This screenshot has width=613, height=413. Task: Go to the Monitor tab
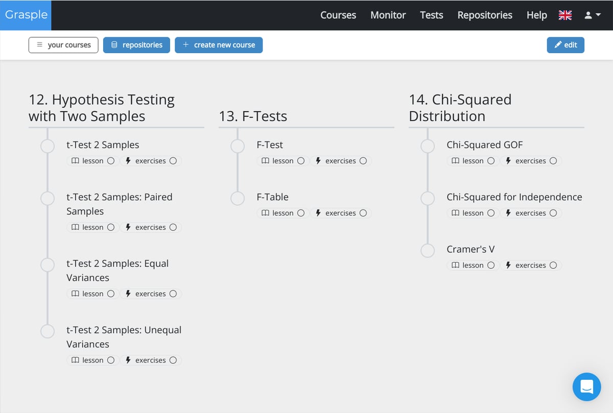pyautogui.click(x=388, y=15)
